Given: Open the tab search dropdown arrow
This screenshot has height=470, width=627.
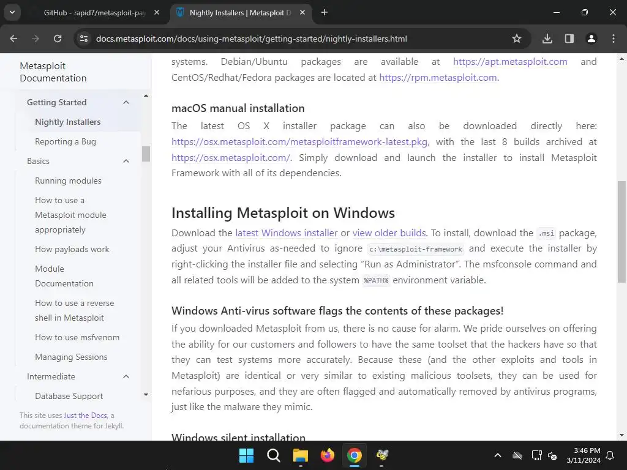Looking at the screenshot, I should point(12,12).
